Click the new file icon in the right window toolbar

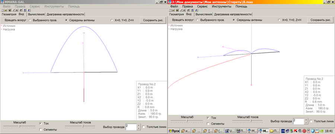(x=170, y=10)
